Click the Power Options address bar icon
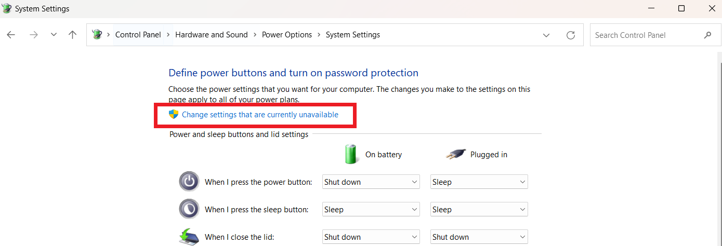This screenshot has height=246, width=722. point(97,35)
